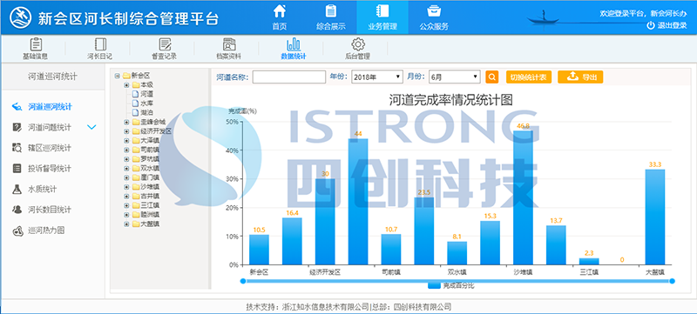
Task: Select 数据统计 bar chart icon
Action: pos(294,44)
